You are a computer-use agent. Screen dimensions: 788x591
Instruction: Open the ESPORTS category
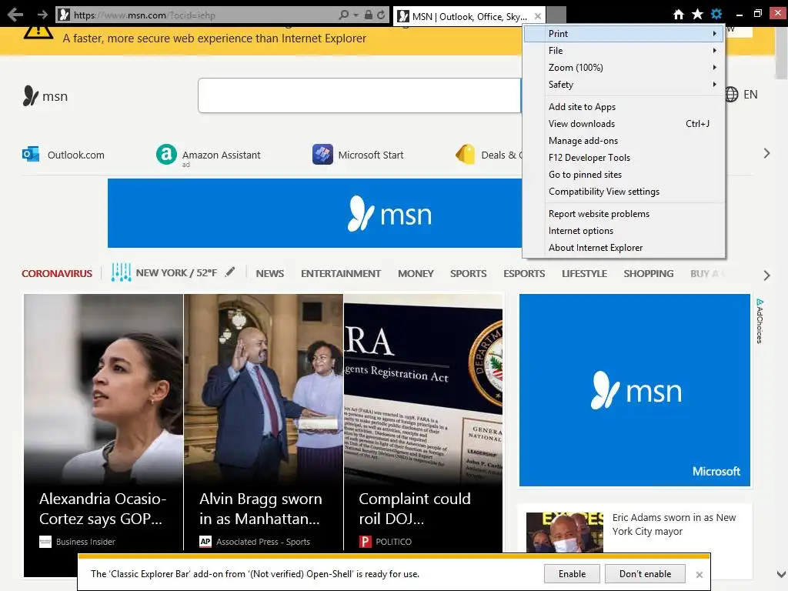click(x=524, y=273)
